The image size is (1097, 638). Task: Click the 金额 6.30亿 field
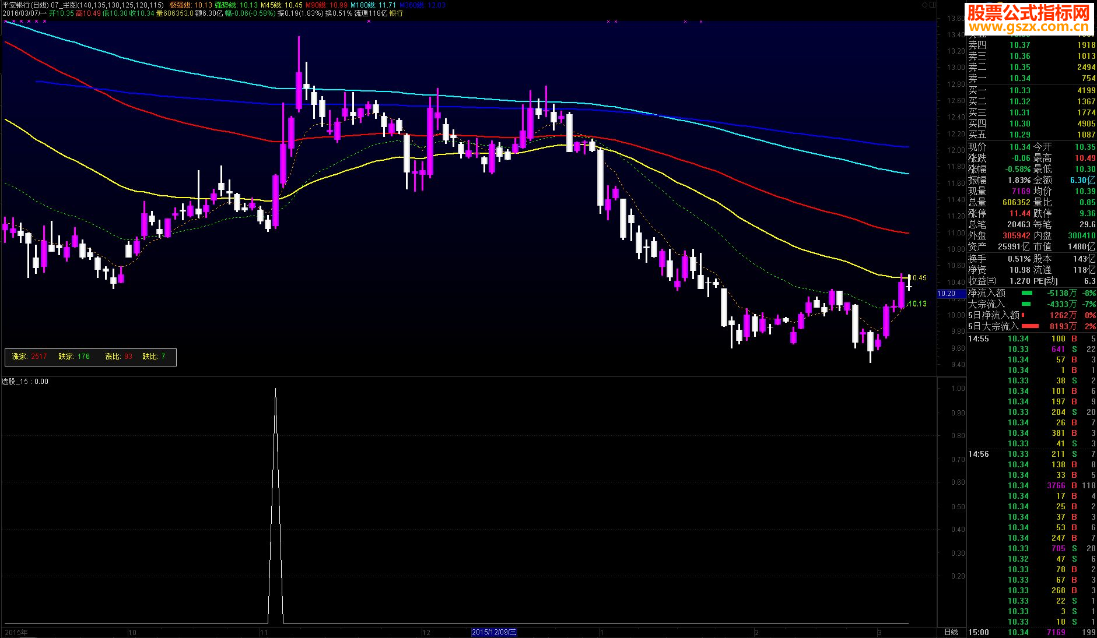click(x=1064, y=181)
